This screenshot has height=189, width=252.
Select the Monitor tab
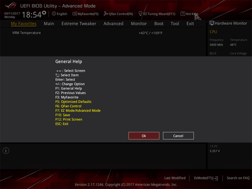(x=139, y=24)
